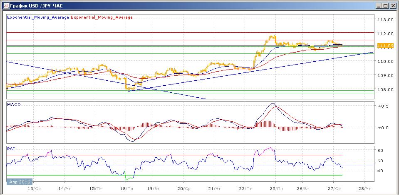The width and height of the screenshot is (399, 195).
Task: Click the 113.00 price level on scale
Action: 385,19
